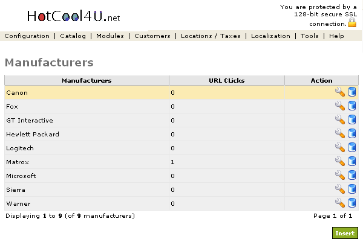
Task: Click the wrench edit icon for Sierra
Action: point(340,189)
